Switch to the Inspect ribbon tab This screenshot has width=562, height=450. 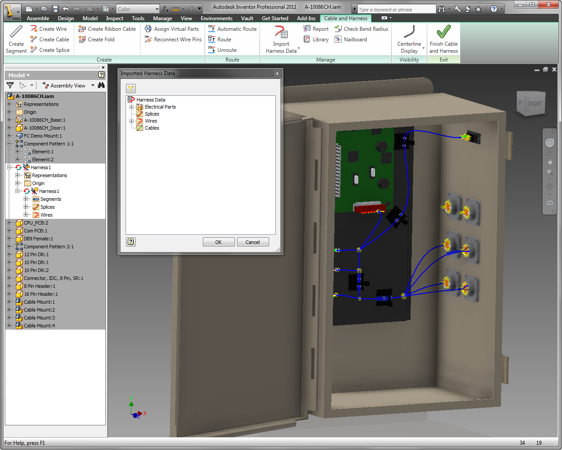click(114, 18)
